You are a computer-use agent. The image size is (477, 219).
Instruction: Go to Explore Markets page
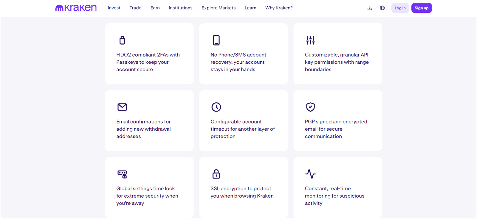219,8
